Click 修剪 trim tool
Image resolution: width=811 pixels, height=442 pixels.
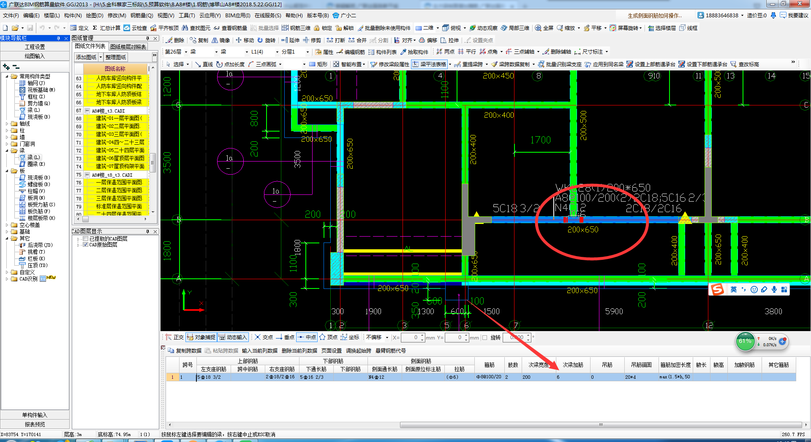pyautogui.click(x=312, y=40)
